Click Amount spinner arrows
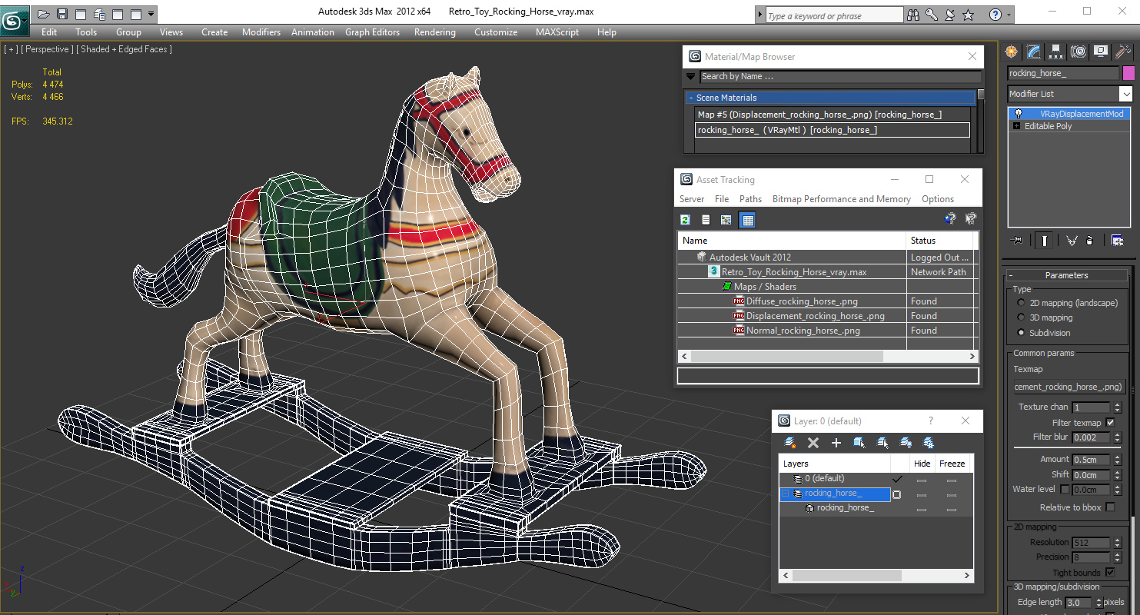The height and width of the screenshot is (615, 1140). point(1118,460)
